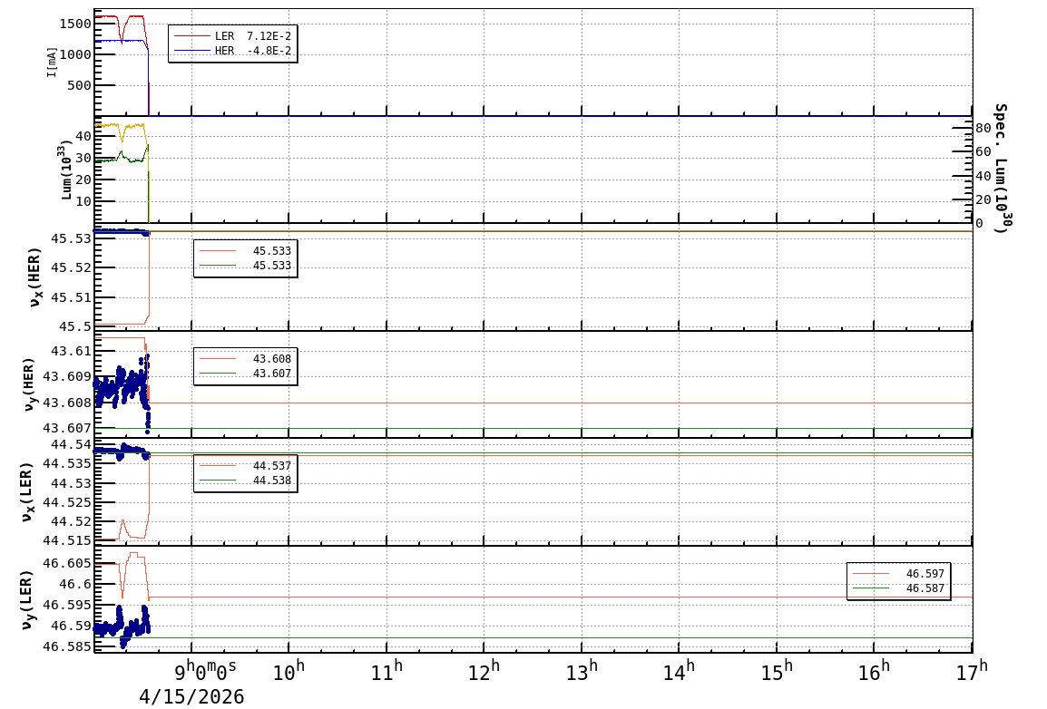Click the I[mA] axis label
The width and height of the screenshot is (1047, 709).
point(52,62)
